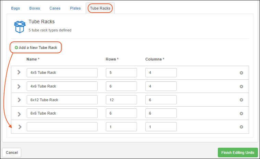Screen dimensions: 260x159
Task: Click Add a New Tube Rack
Action: tap(36, 48)
